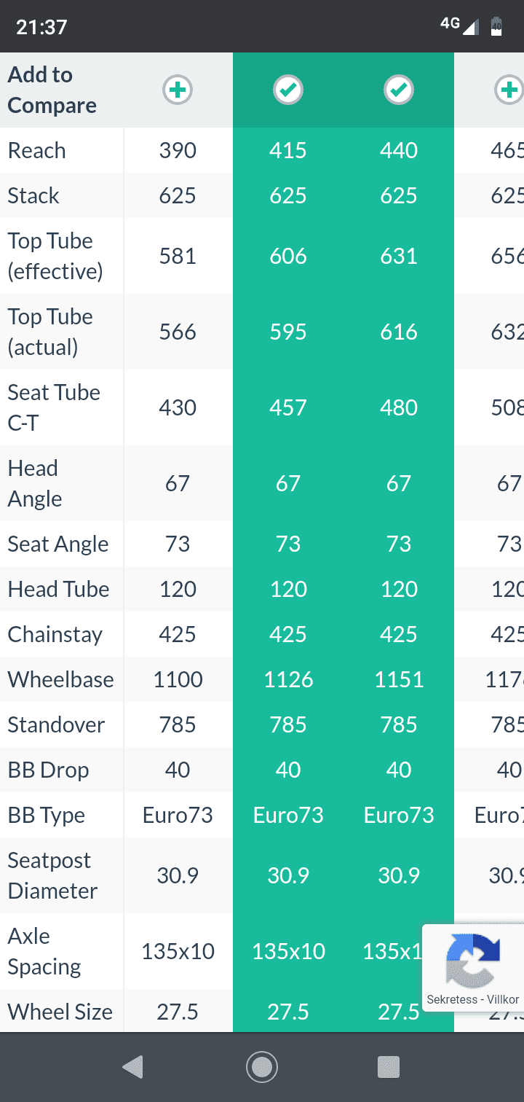Add the 390 reach size to compare
This screenshot has height=1102, width=524.
tap(178, 90)
